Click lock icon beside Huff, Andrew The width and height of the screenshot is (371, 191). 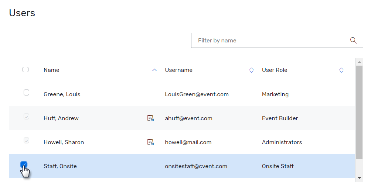pyautogui.click(x=150, y=118)
